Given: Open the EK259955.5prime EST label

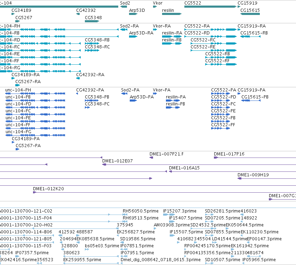Looking at the screenshot, I should [x=82, y=260].
